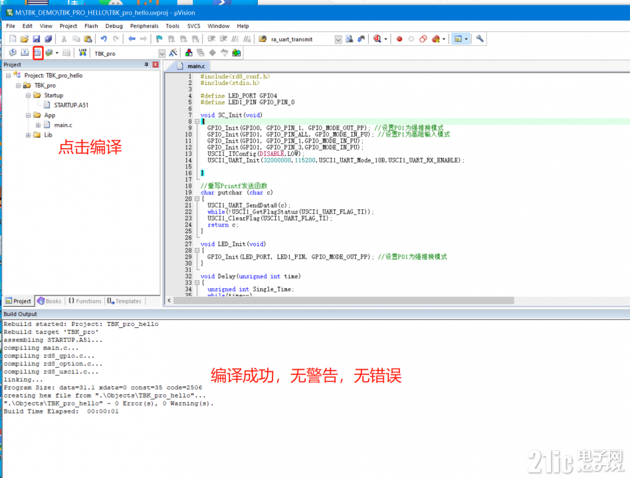Collapse the Project: TBK_pro_hello tree node

(8, 76)
